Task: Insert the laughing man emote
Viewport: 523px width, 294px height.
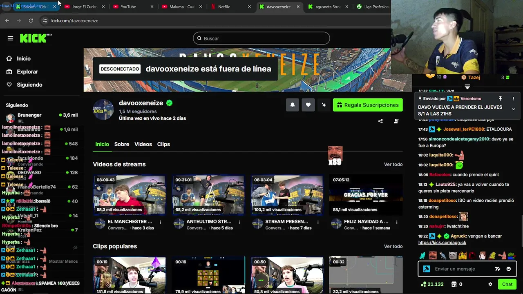Action: [x=433, y=256]
